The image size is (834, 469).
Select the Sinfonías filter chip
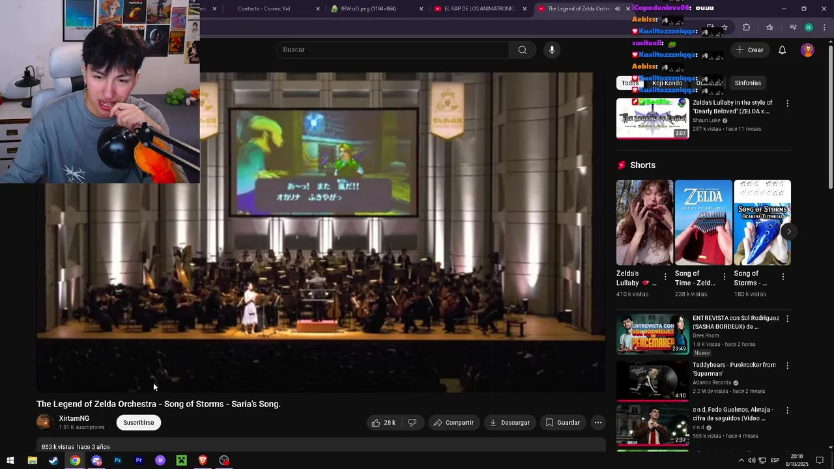747,83
